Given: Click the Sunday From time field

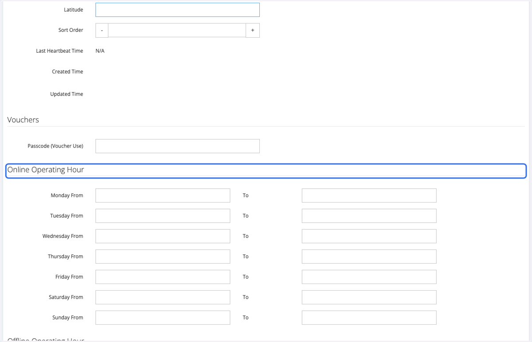Looking at the screenshot, I should 163,318.
